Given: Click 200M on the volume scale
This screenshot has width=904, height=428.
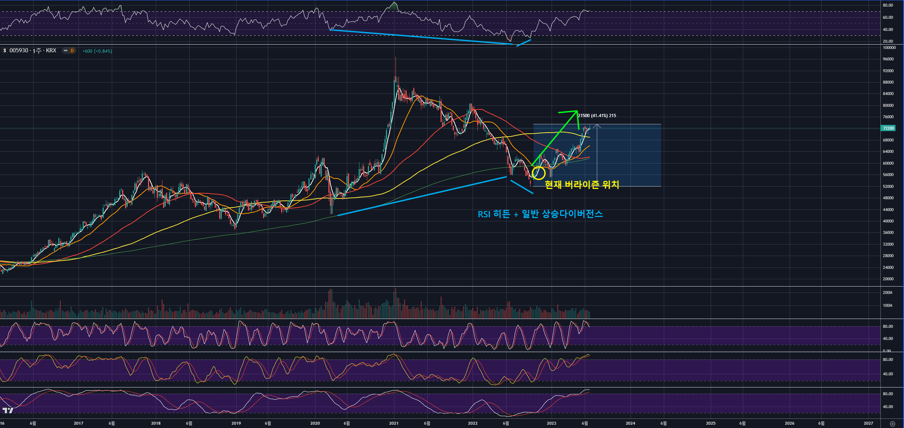Looking at the screenshot, I should tap(887, 292).
